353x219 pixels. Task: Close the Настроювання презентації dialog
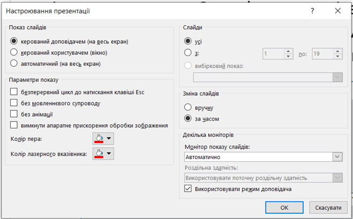point(337,10)
